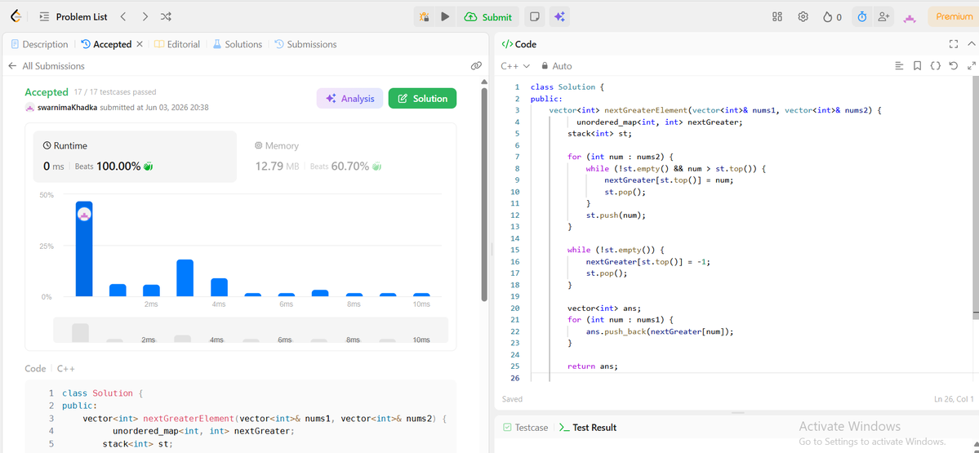
Task: Select the Memory stats card
Action: (x=346, y=157)
